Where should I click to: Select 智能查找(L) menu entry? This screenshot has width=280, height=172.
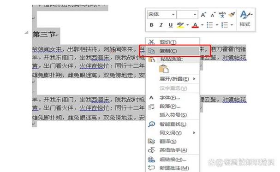pos(173,124)
